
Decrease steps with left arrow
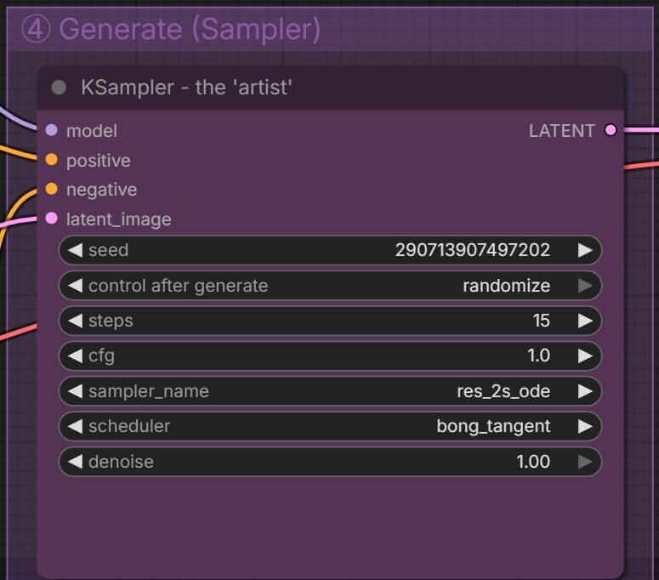coord(75,321)
